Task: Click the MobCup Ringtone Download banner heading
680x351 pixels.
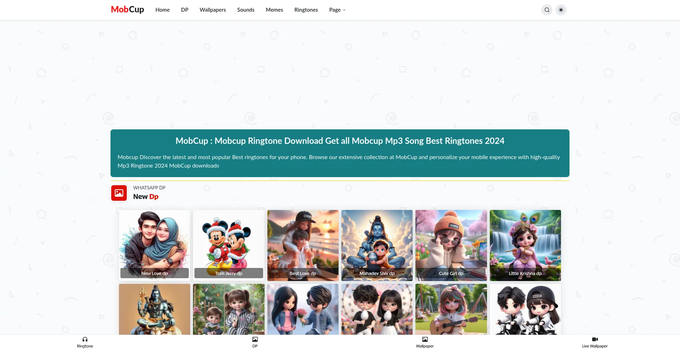Action: click(x=340, y=141)
